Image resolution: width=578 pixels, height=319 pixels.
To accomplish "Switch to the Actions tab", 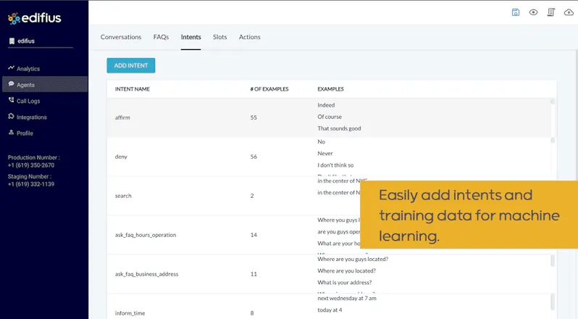I will [250, 37].
